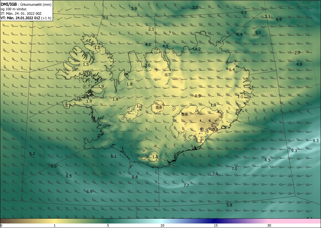Select the 10 tick label on color scale
The height and width of the screenshot is (228, 321).
click(x=162, y=225)
